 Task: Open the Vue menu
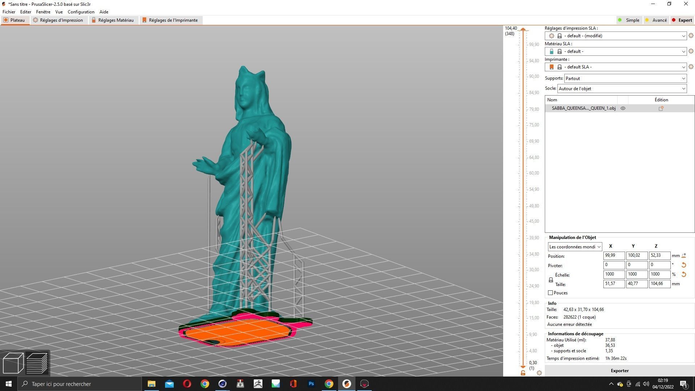coord(59,12)
